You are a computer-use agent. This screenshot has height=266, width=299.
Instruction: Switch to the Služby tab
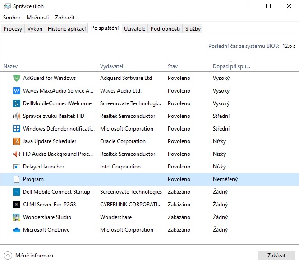click(193, 29)
